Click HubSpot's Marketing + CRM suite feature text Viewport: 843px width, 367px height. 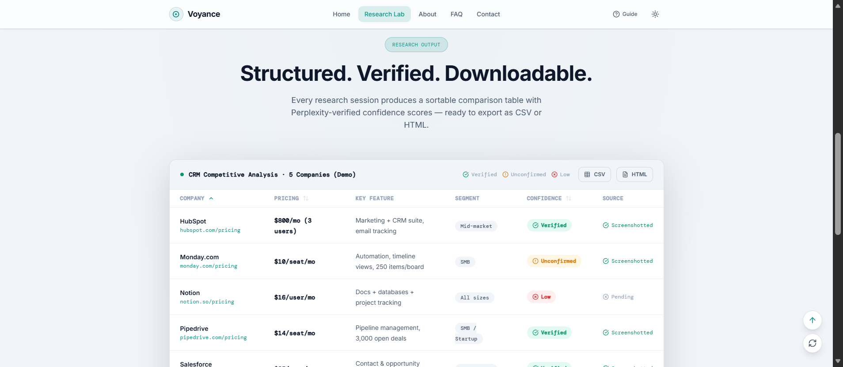(390, 226)
